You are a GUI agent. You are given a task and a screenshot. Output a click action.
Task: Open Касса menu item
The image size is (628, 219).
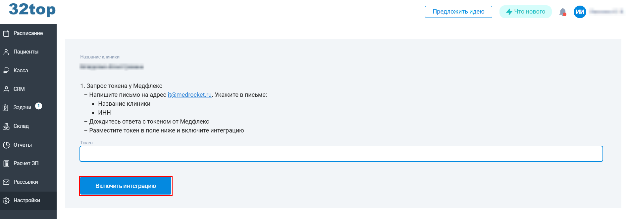click(28, 70)
